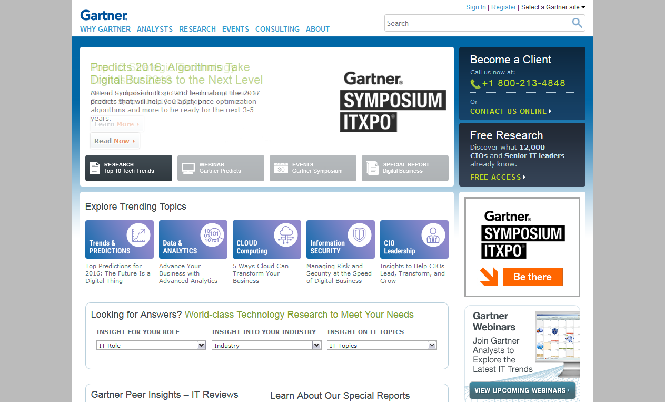Open the IT Role dropdown

coord(151,345)
